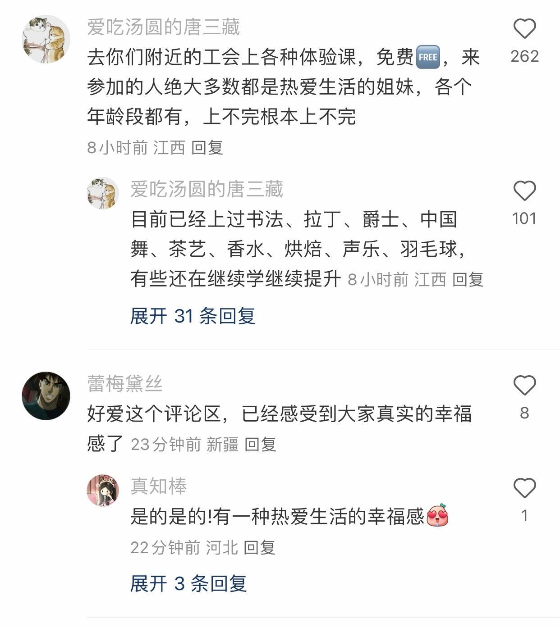The width and height of the screenshot is (560, 627).
Task: Open username 爱吃汤圆的唐三藏 on the reply
Action: pyautogui.click(x=207, y=189)
